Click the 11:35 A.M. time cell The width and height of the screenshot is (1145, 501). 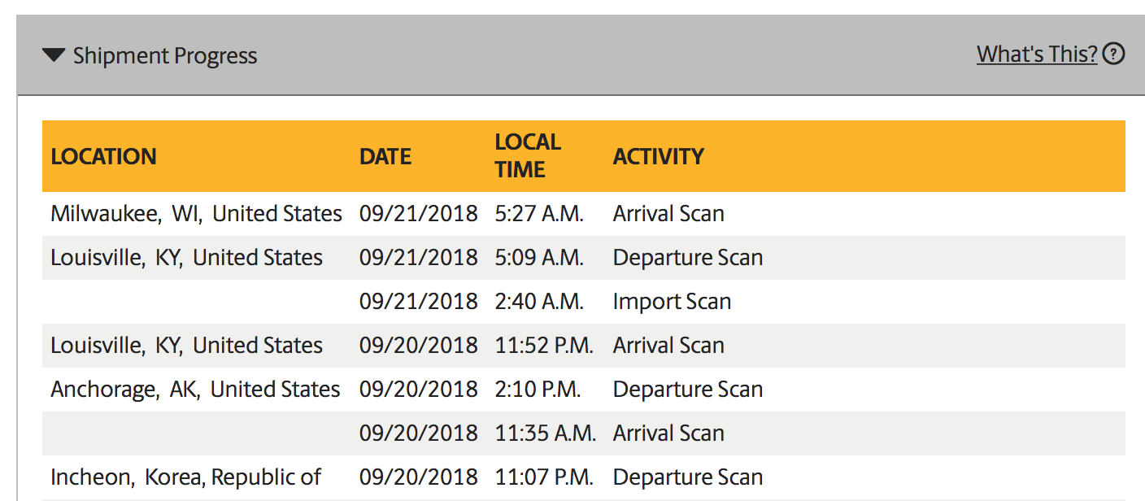point(546,433)
